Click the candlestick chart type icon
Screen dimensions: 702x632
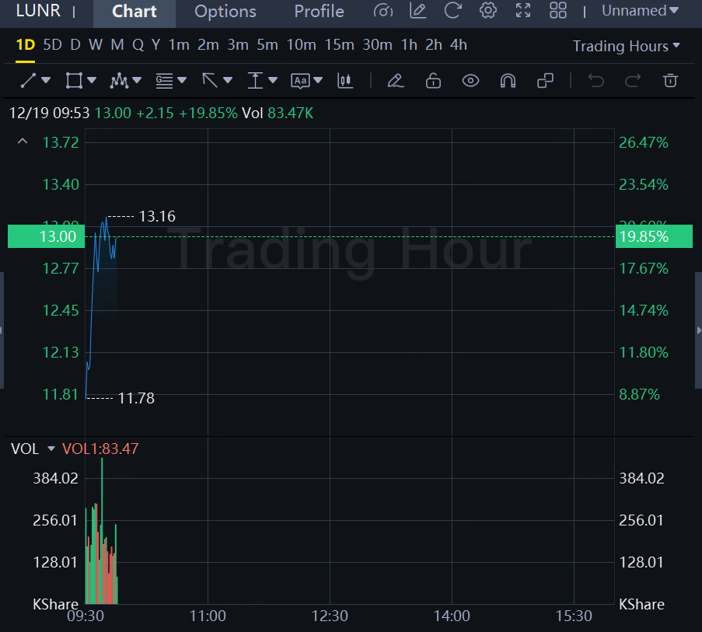[x=345, y=81]
